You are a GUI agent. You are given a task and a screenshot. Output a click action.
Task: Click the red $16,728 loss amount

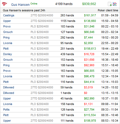[89, 54]
